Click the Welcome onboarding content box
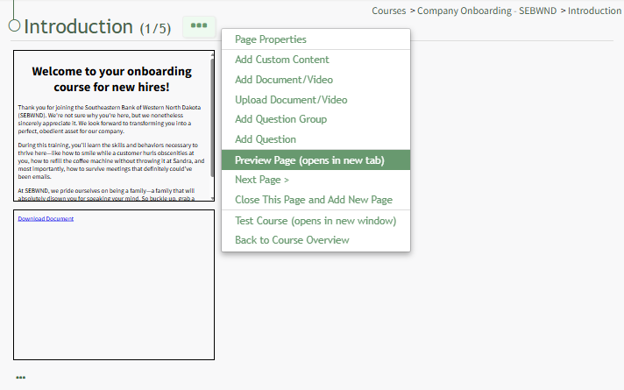The height and width of the screenshot is (390, 624). click(x=114, y=125)
